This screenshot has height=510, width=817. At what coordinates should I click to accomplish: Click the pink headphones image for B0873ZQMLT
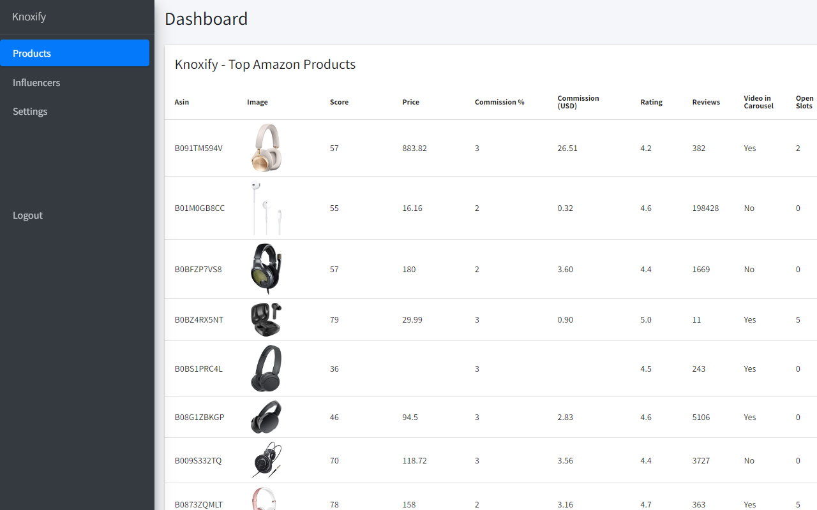pos(266,499)
